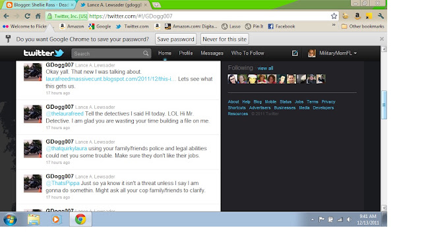Click view all next to Following
Screen dimensions: 422x247
(x=265, y=69)
